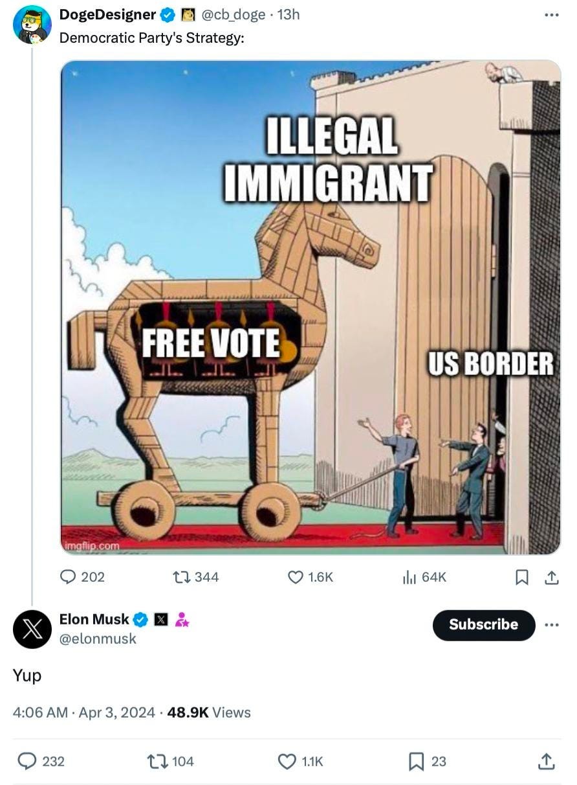
Task: Open the 4:06 AM Apr 3, 2024 timestamp
Action: pyautogui.click(x=84, y=712)
